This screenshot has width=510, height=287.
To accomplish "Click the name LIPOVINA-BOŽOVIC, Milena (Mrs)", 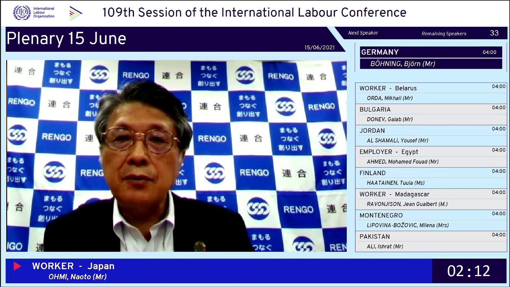I will click(x=408, y=225).
